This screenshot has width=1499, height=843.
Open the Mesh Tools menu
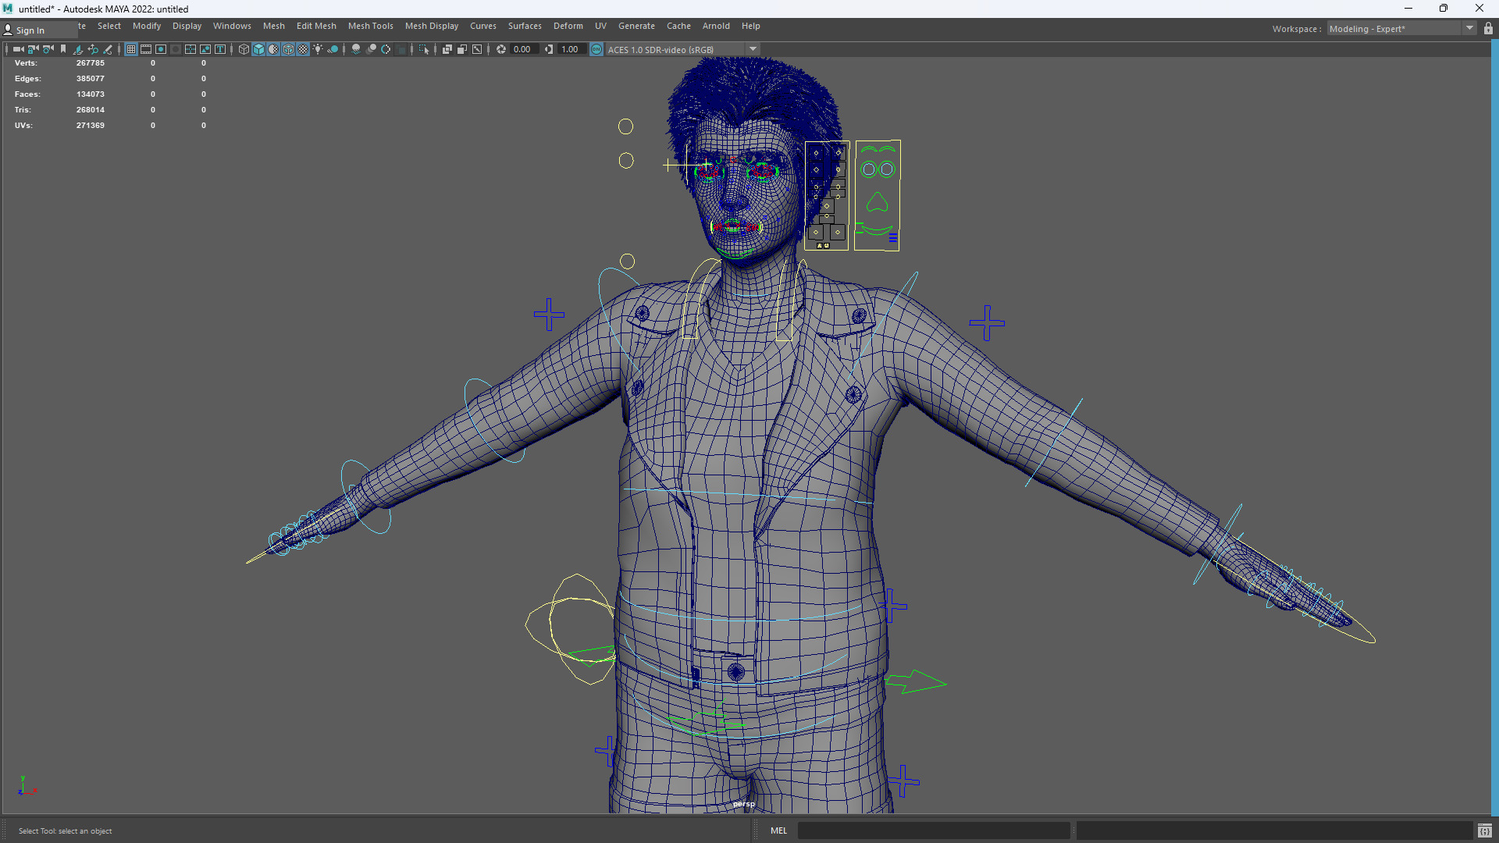click(x=370, y=26)
